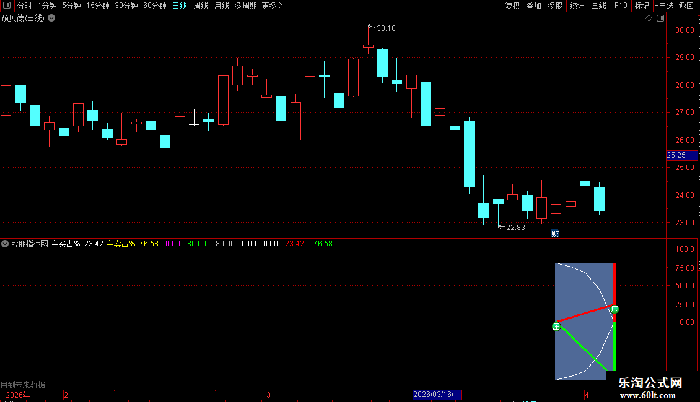Click the green vertical indicator bar
This screenshot has height=402, width=700.
[x=615, y=346]
